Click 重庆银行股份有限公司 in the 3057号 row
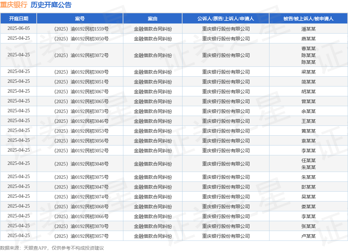 point(226,236)
